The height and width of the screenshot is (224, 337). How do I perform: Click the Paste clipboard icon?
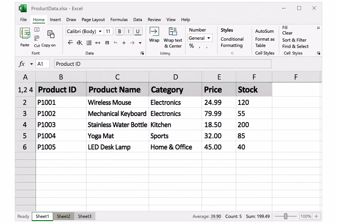click(x=25, y=33)
